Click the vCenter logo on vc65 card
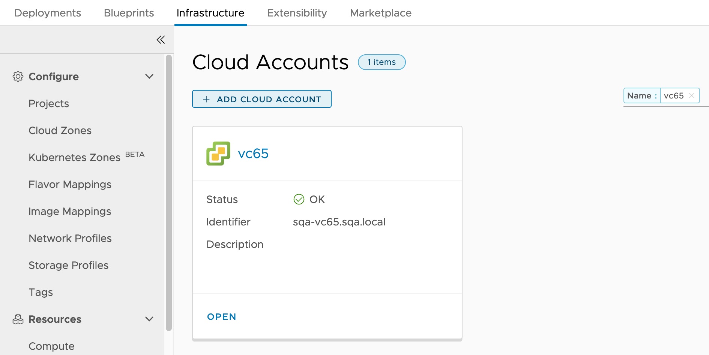 [218, 153]
